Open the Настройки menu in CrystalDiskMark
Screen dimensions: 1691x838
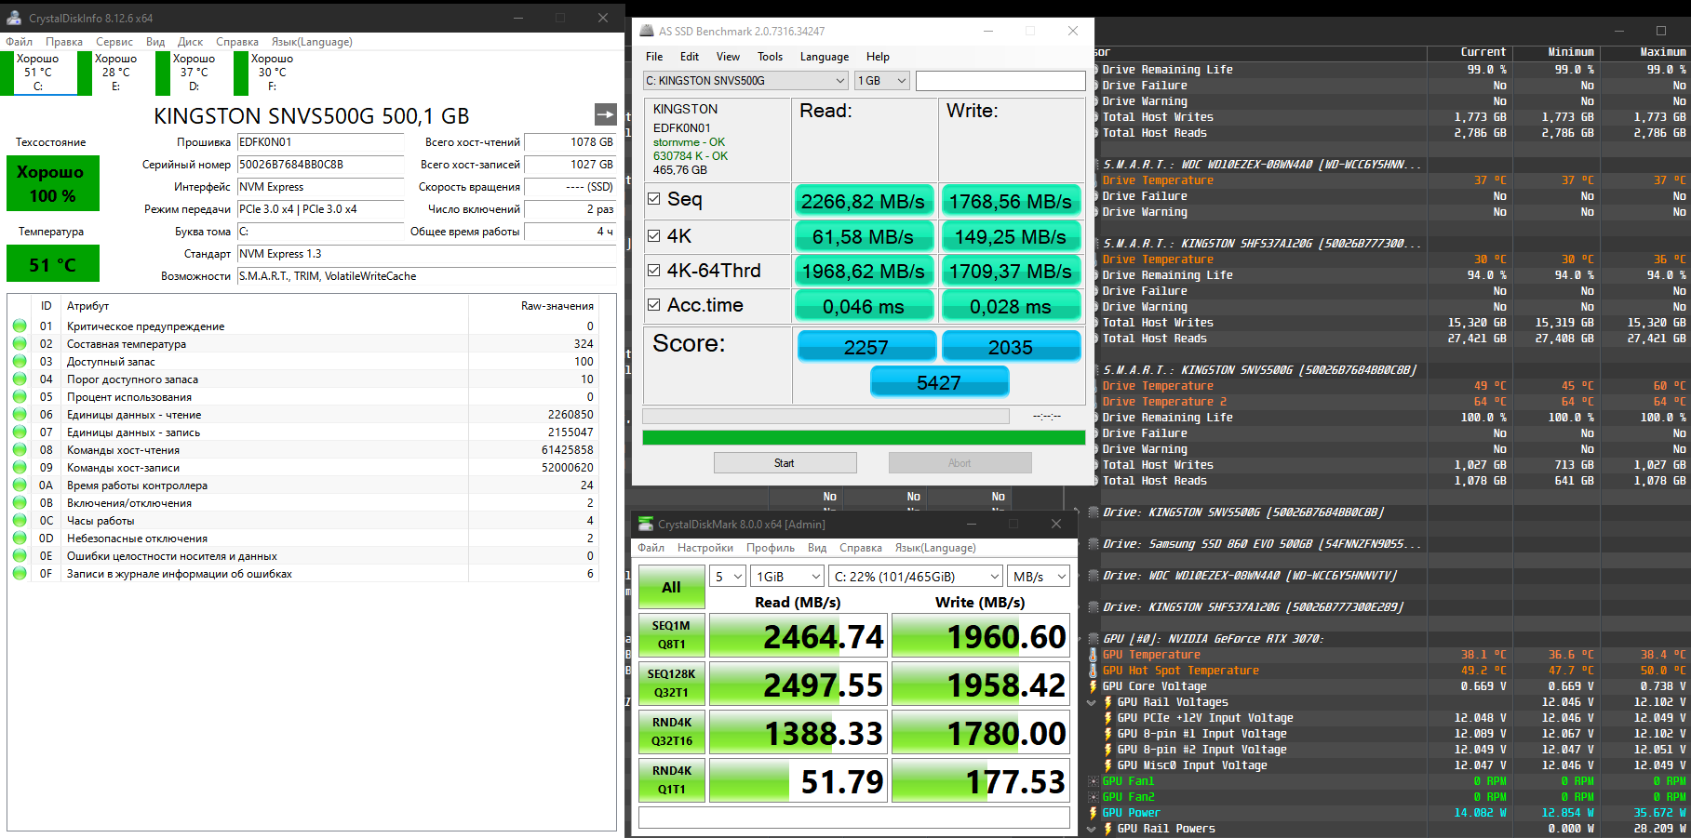tap(705, 548)
